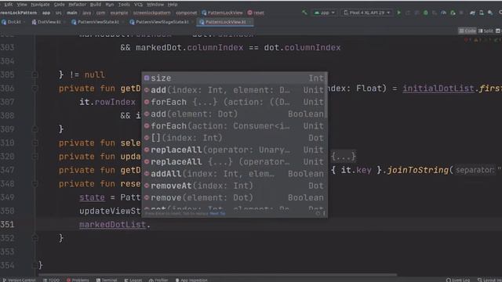The image size is (502, 282).
Task: Choose remove(element: Dot) suggestion
Action: (234, 198)
